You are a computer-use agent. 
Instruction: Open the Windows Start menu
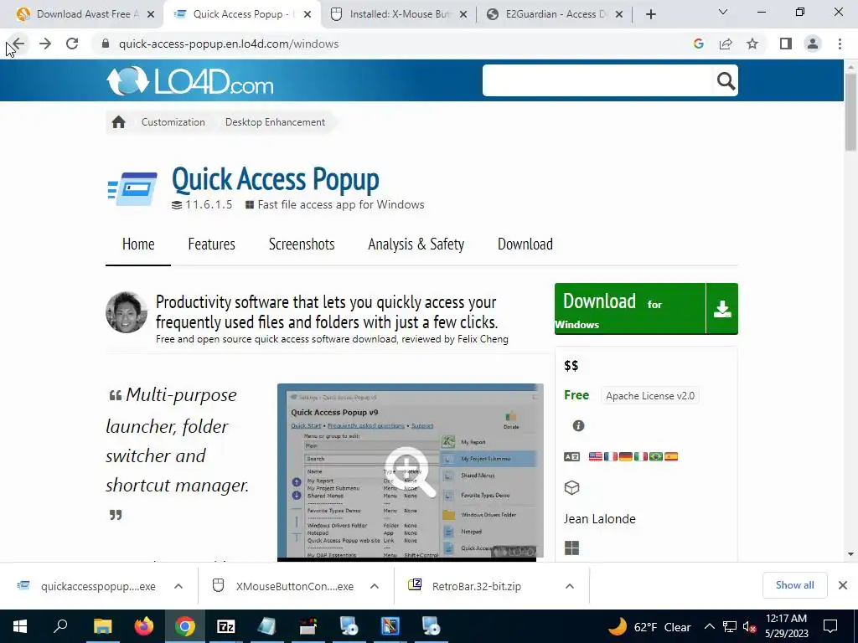pyautogui.click(x=20, y=626)
